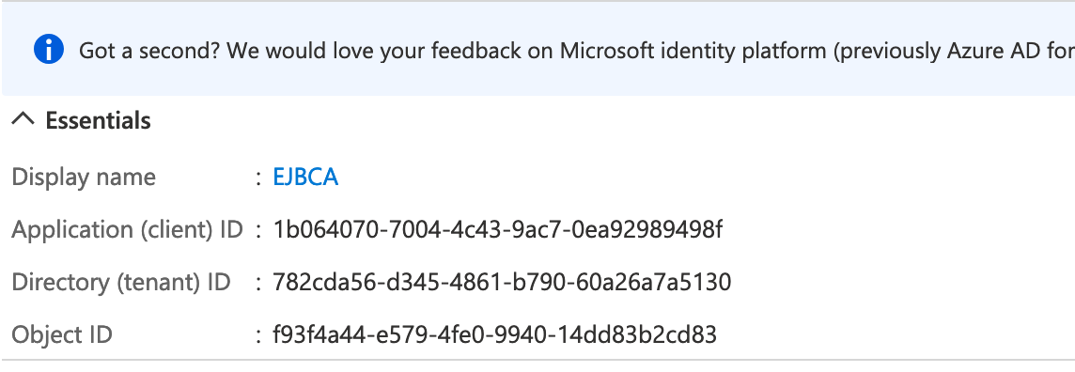Click the GUID starting with f93f4a44
The width and height of the screenshot is (1075, 372).
[494, 335]
